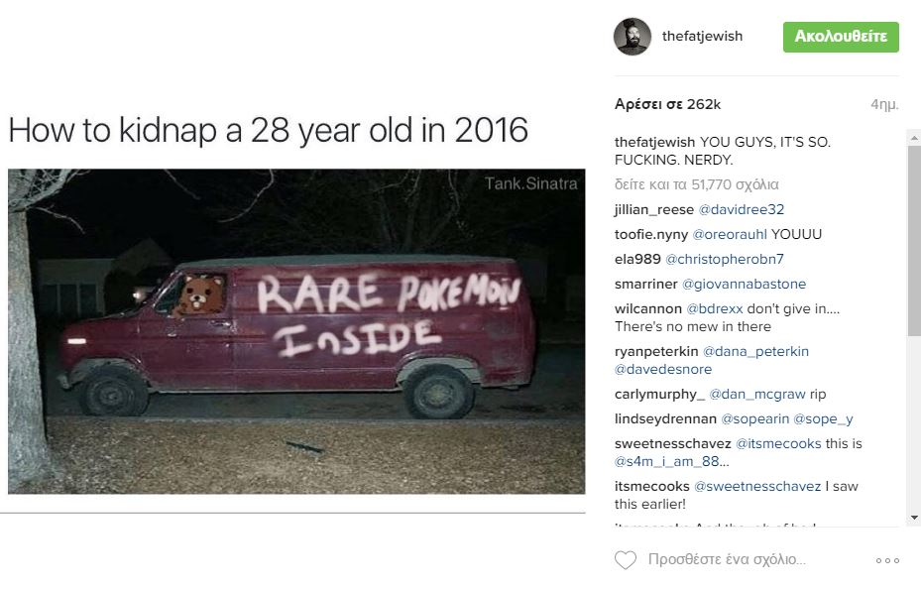Open the three-dots options menu
921x590 pixels.
887,560
